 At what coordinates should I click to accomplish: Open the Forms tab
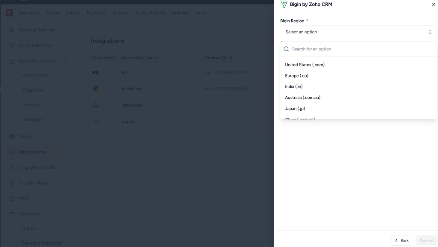53,13
